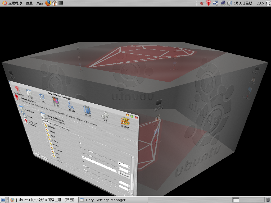Open the colorful visual effects category icon

[56, 101]
